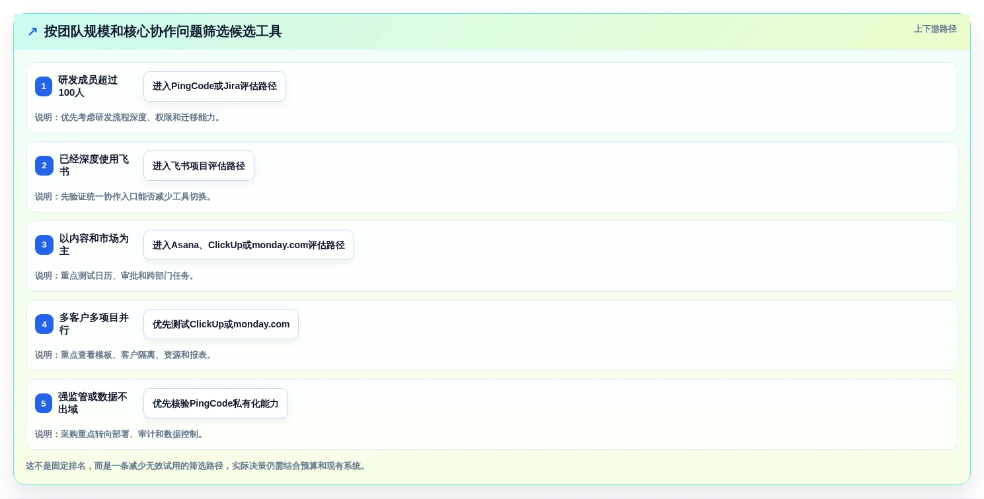Image resolution: width=984 pixels, height=499 pixels.
Task: Click note 先验证统一协作入口能否减少工具切换
Action: pyautogui.click(x=125, y=197)
